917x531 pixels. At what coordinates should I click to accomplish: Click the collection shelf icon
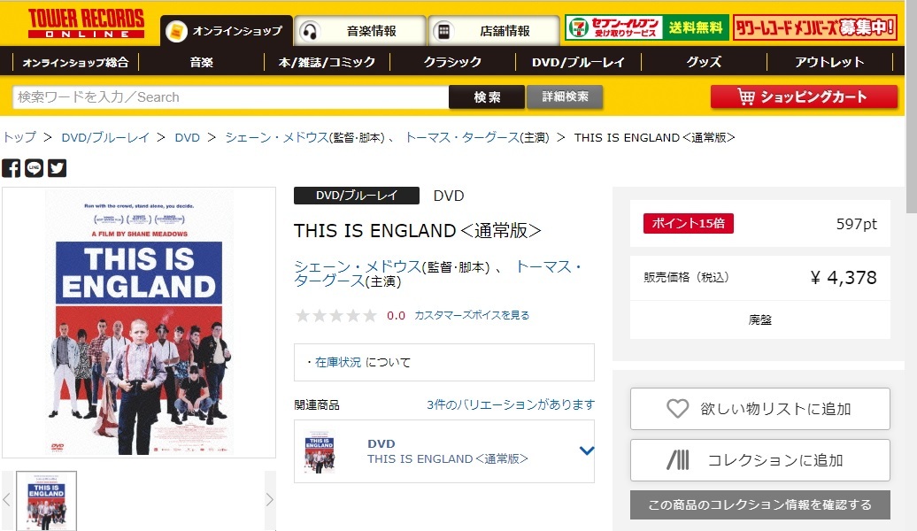click(678, 460)
